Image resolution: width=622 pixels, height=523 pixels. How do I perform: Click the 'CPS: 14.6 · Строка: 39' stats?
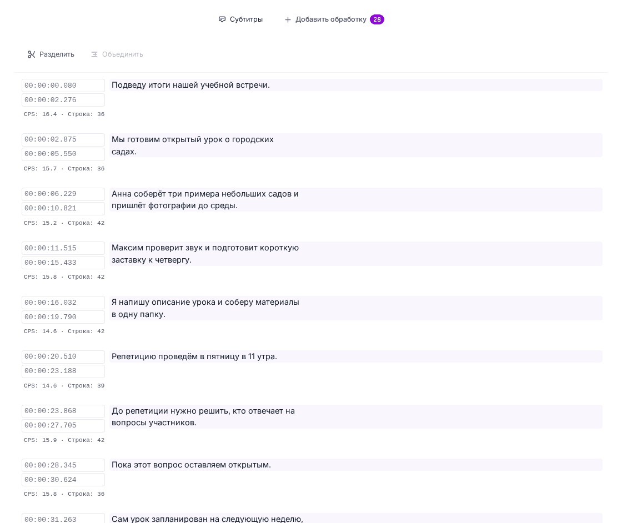click(x=64, y=385)
